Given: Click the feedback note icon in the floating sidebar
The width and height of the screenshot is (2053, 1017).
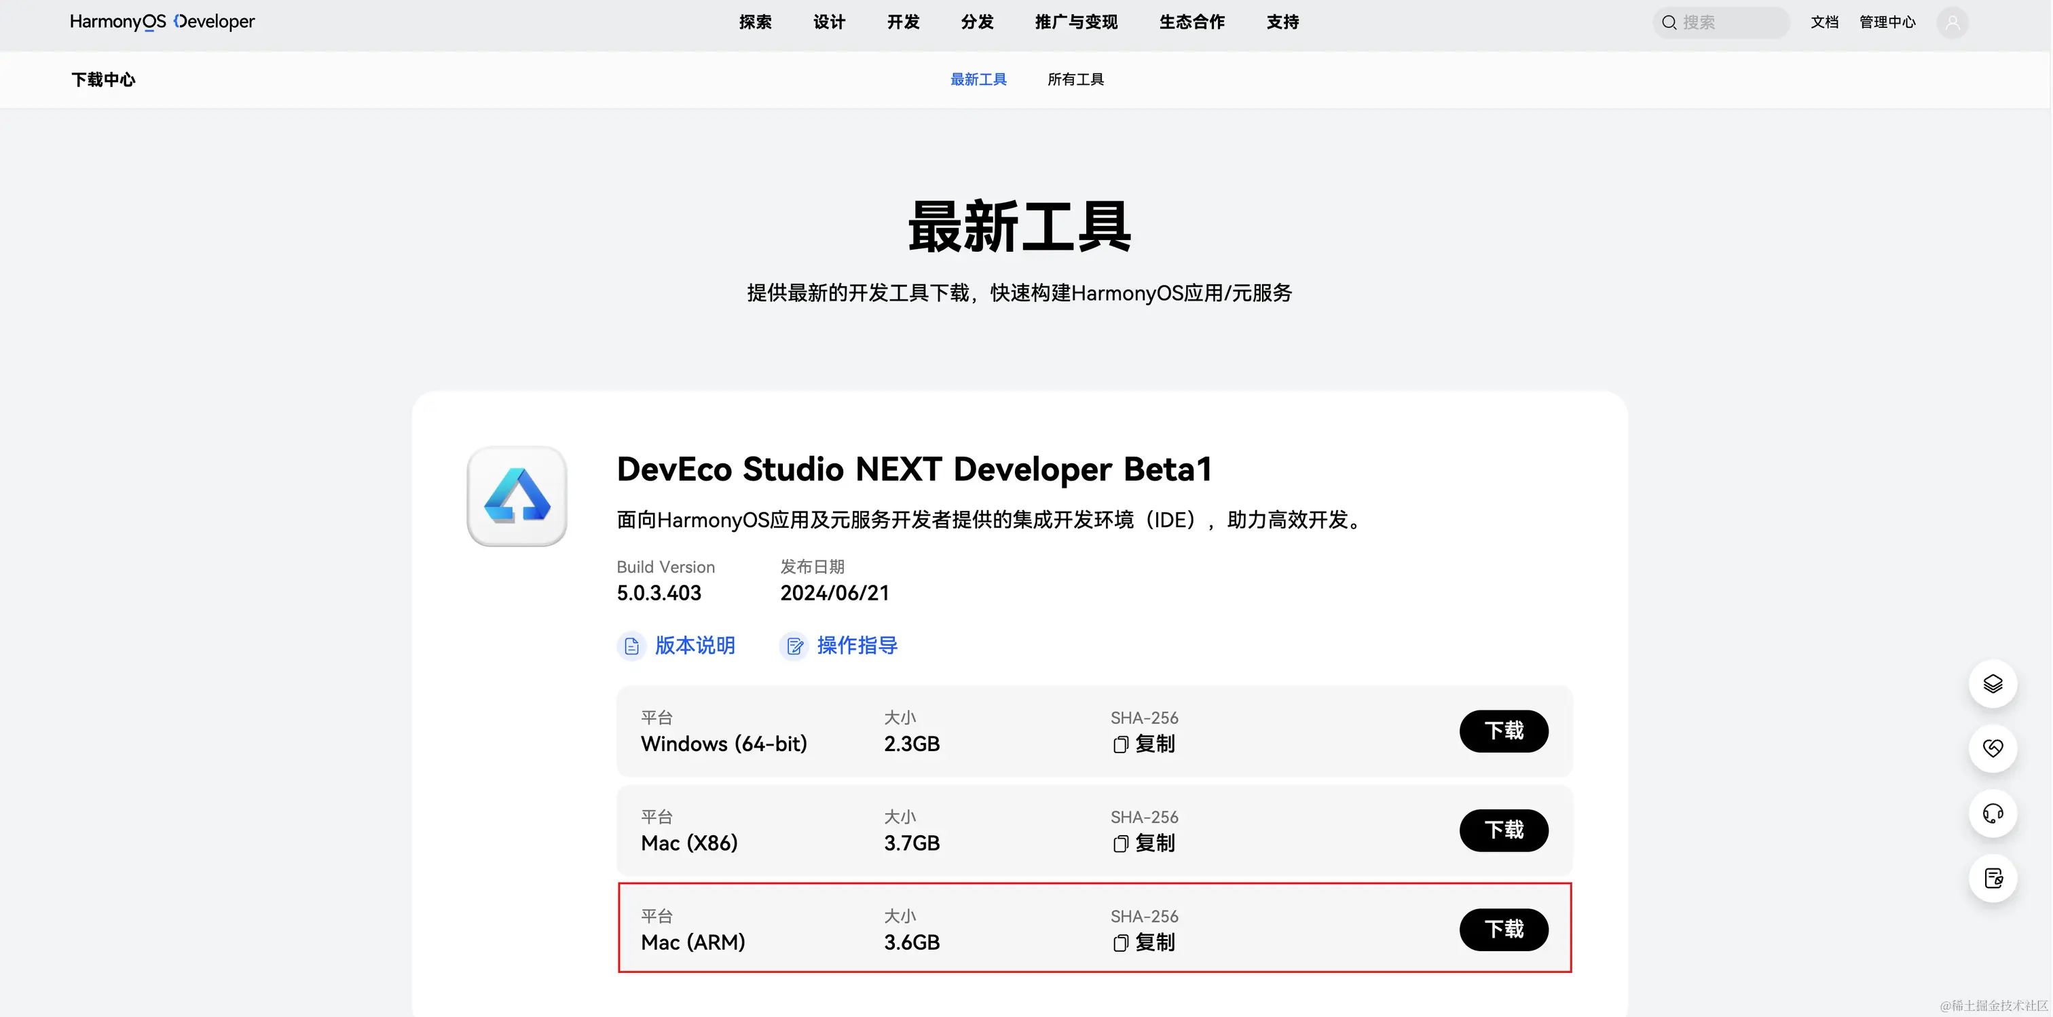Looking at the screenshot, I should [x=1993, y=878].
